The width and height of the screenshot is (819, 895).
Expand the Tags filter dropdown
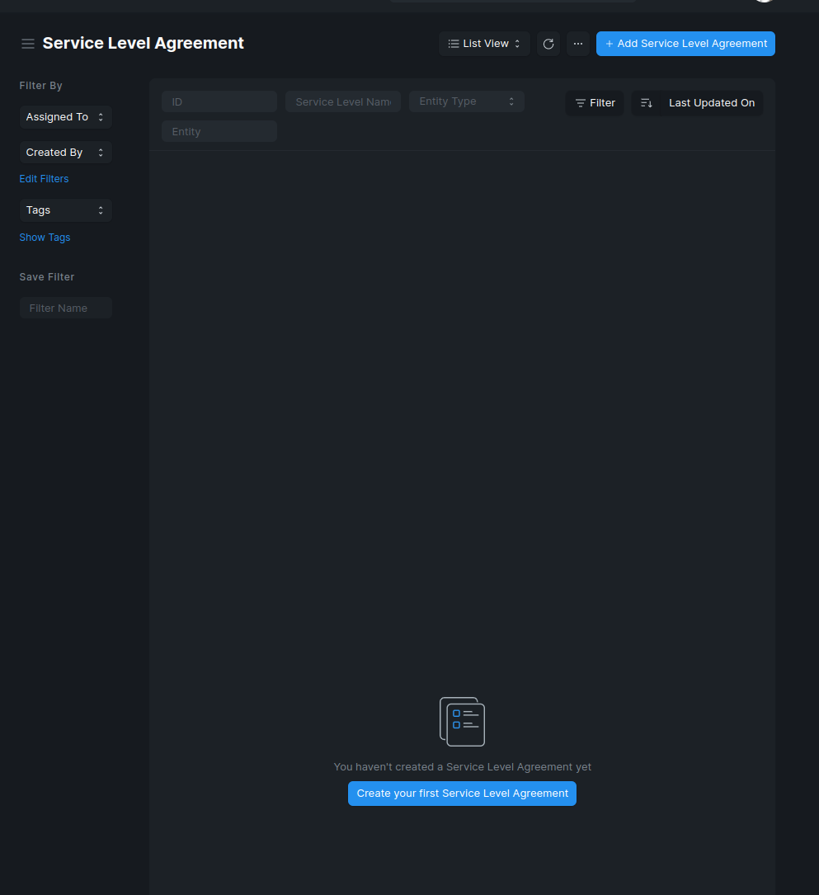[x=65, y=210]
